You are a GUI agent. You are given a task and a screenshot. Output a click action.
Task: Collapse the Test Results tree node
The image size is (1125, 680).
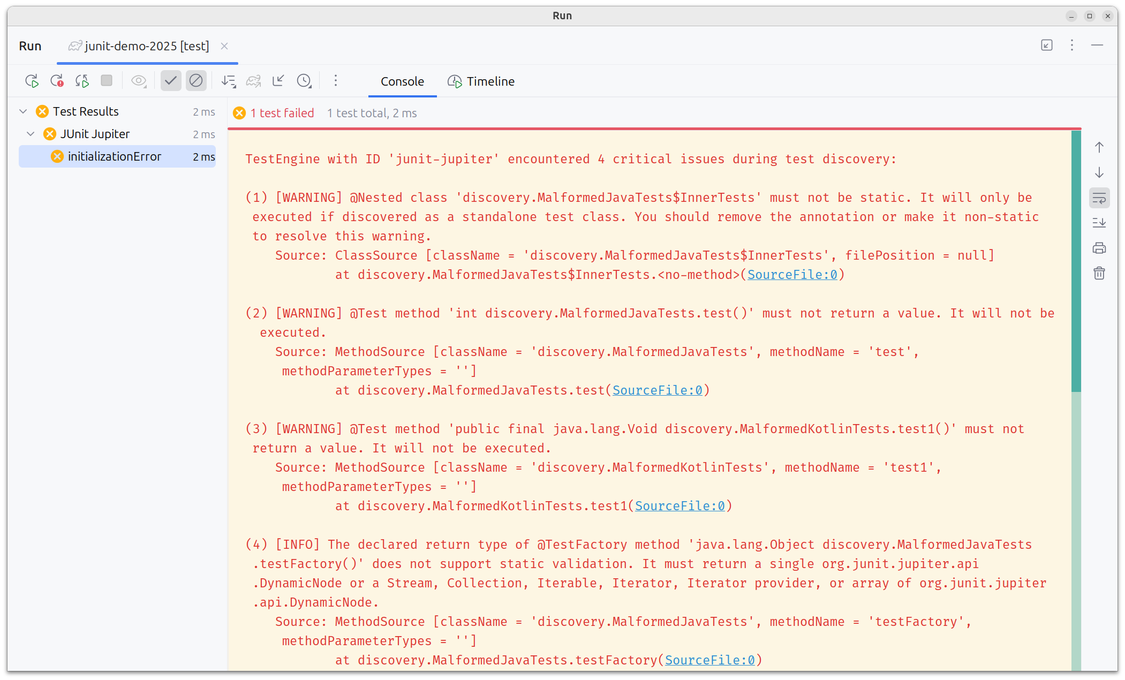coord(23,111)
